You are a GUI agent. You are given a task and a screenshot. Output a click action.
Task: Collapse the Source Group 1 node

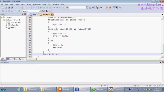(x=4, y=20)
